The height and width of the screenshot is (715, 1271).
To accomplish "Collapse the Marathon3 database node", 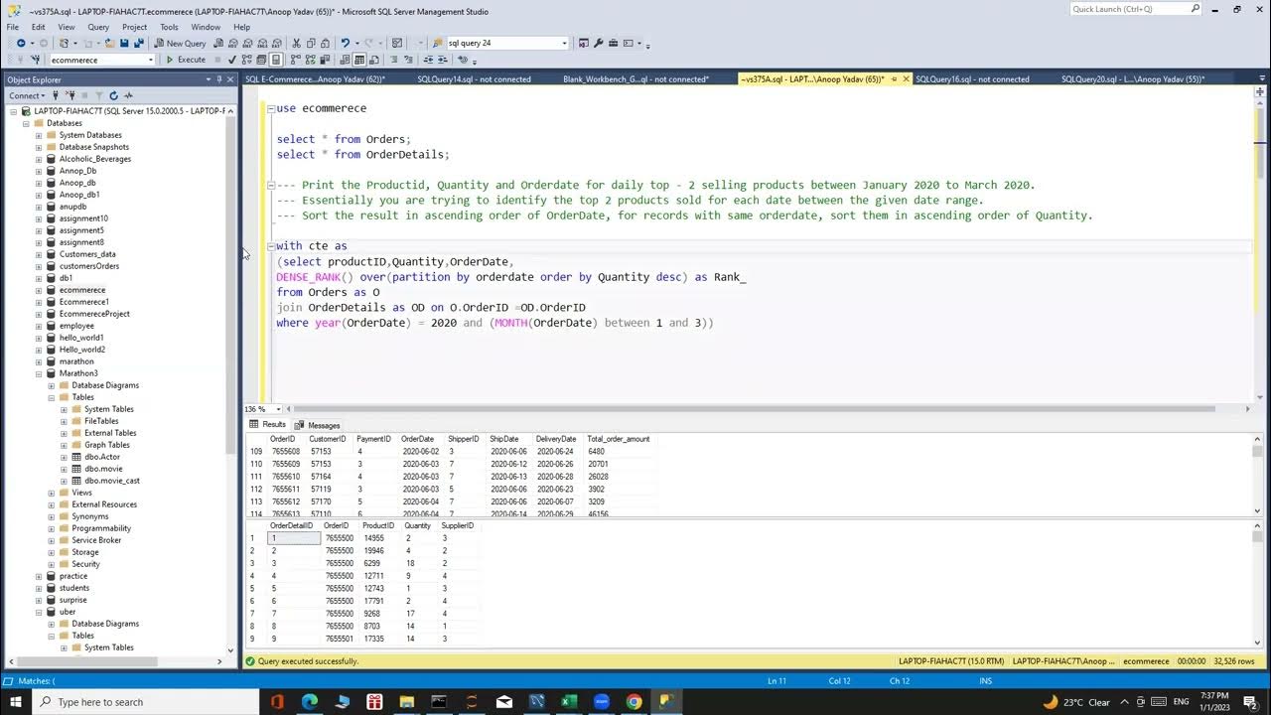I will [x=39, y=373].
